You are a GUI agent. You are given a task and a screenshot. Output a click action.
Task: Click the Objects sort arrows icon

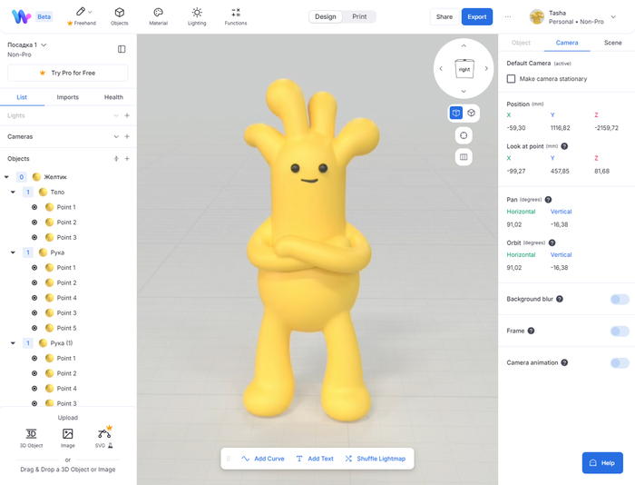point(116,159)
